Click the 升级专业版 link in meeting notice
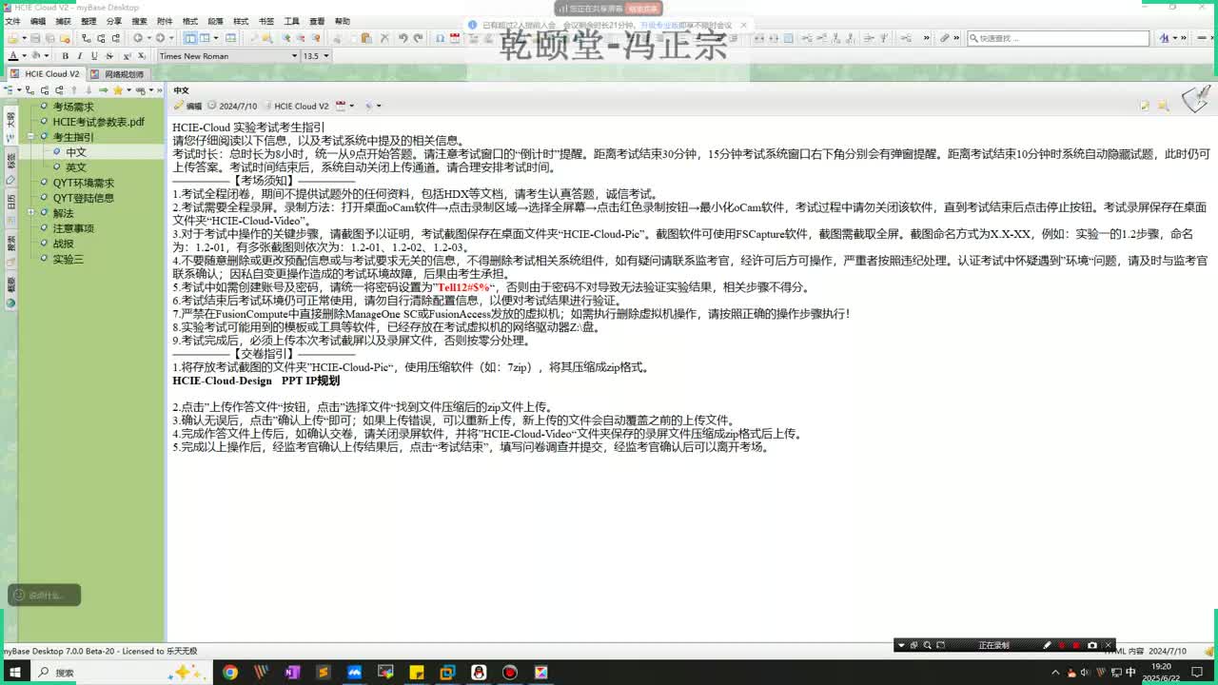 [x=658, y=26]
